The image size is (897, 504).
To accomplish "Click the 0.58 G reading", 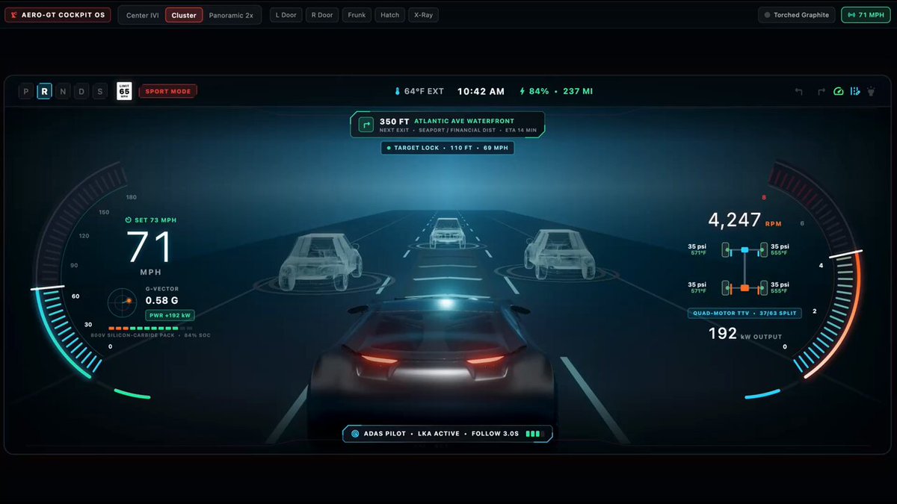I will pyautogui.click(x=161, y=300).
